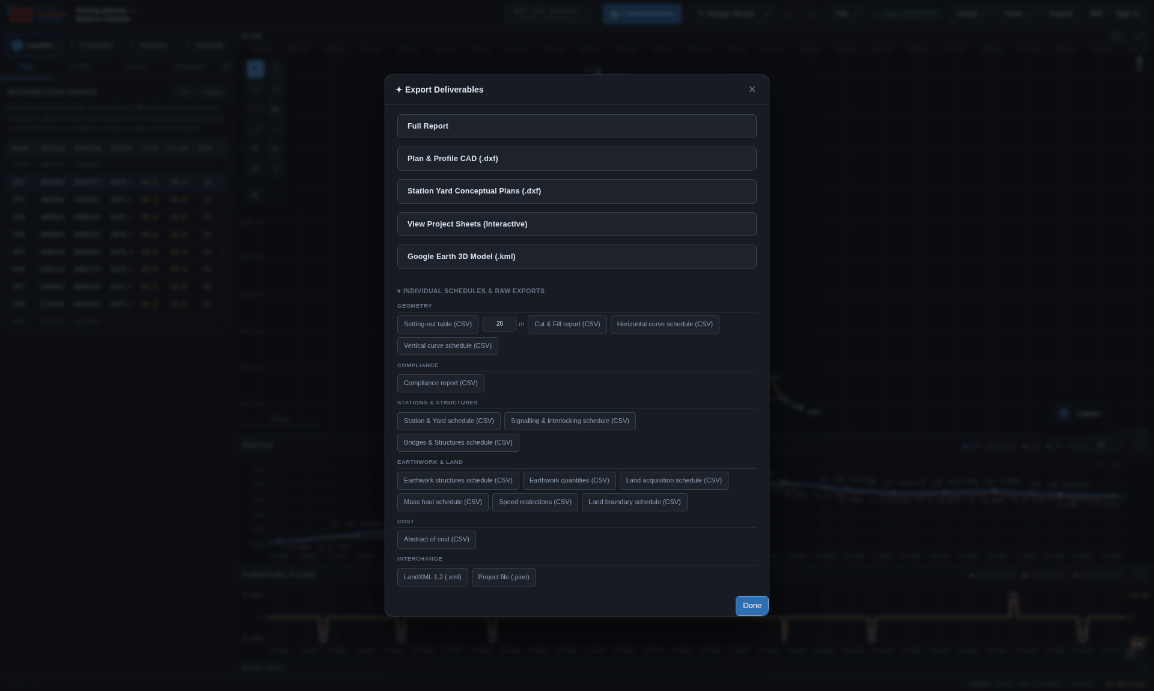
Task: Click the Done button
Action: coord(752,606)
